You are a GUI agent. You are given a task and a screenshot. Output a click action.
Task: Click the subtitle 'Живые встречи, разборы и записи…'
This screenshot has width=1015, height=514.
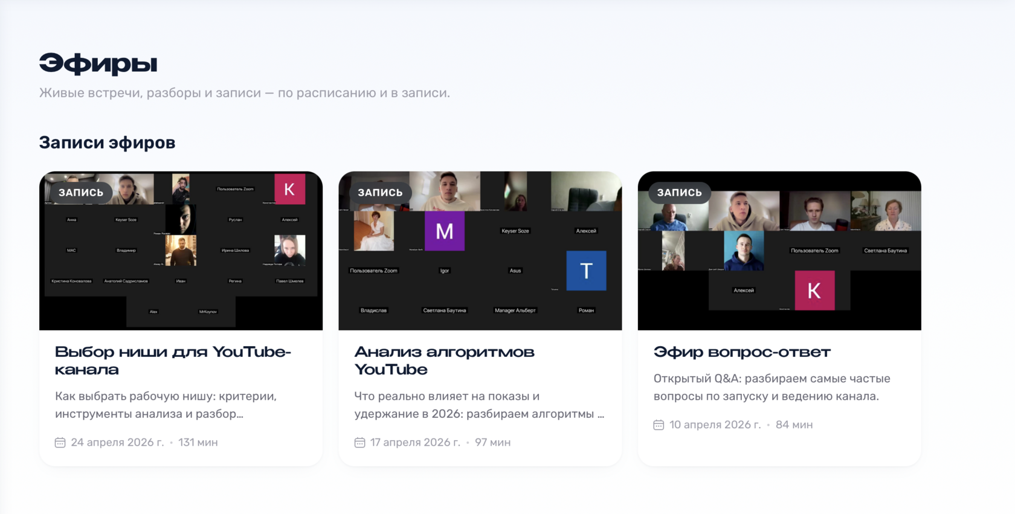point(245,93)
